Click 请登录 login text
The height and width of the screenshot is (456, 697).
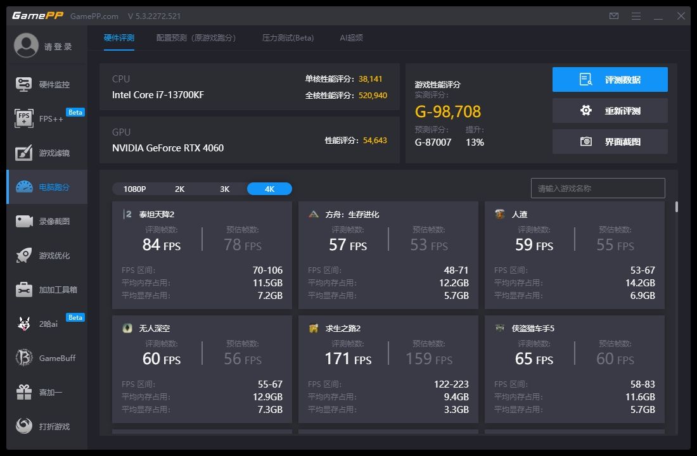pos(58,47)
